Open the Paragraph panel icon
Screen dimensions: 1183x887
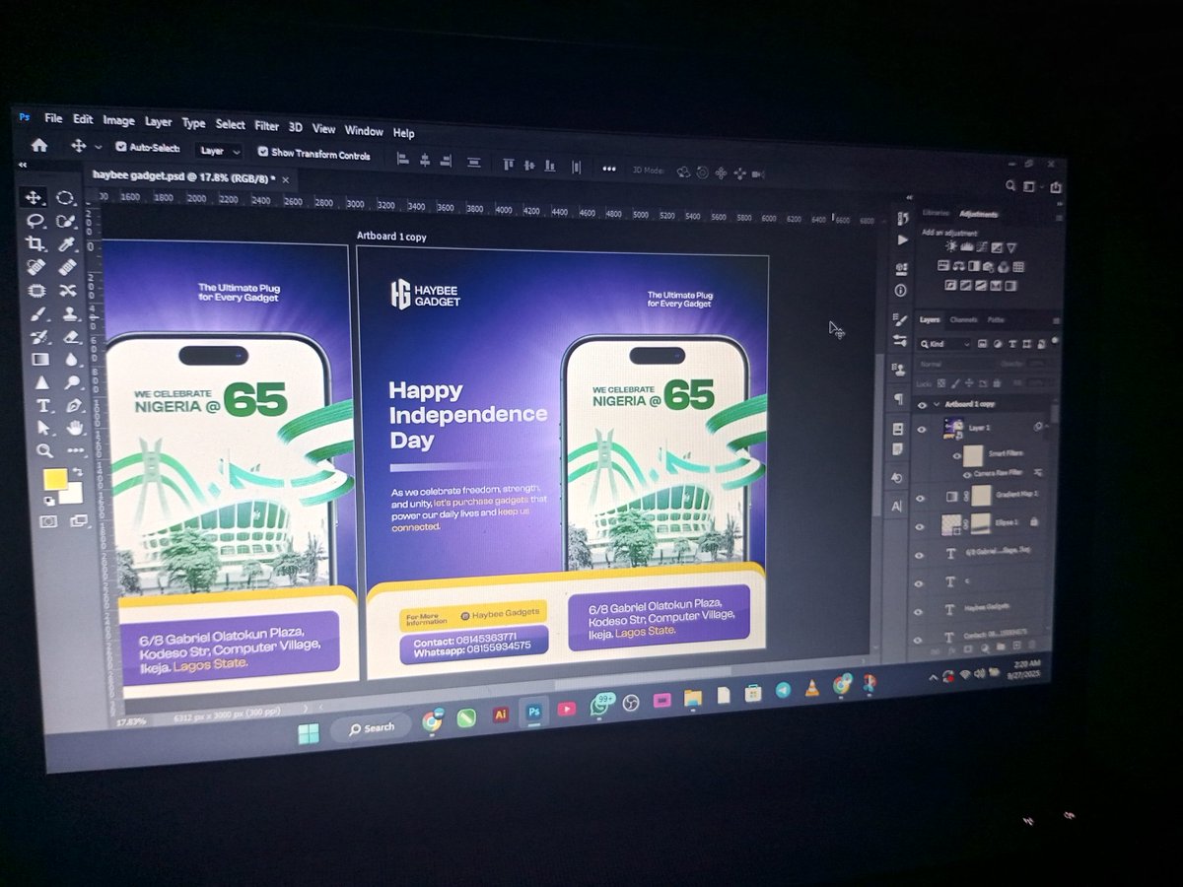point(899,398)
